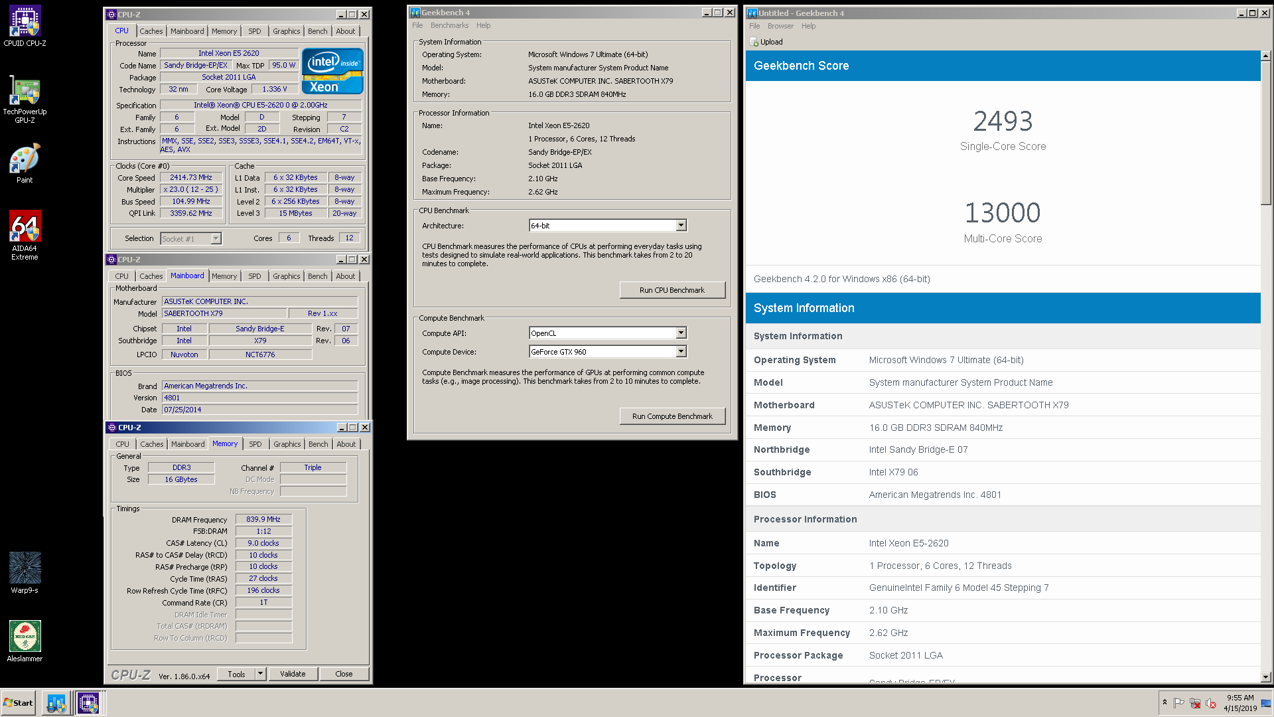
Task: Open the Compute Device GeForce GTX 960 dropdown
Action: tap(681, 352)
